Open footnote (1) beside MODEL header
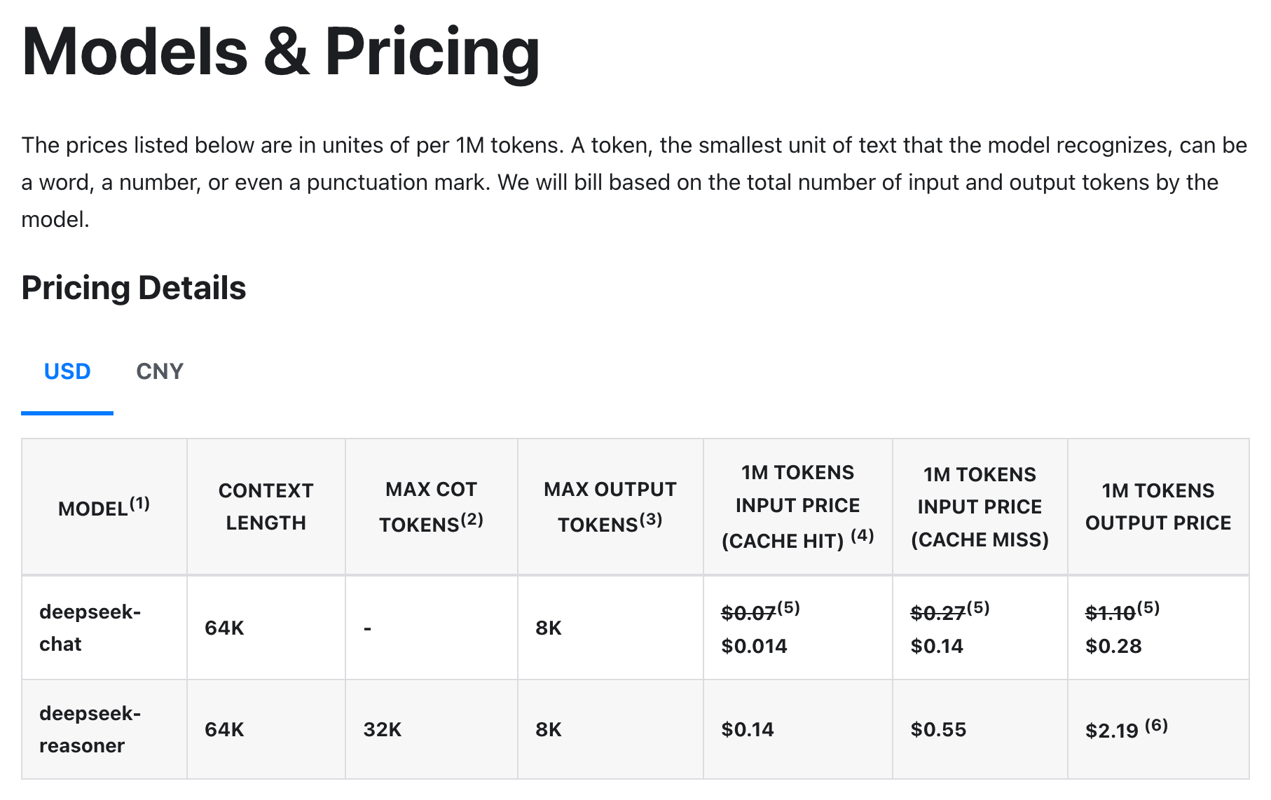 tap(140, 503)
